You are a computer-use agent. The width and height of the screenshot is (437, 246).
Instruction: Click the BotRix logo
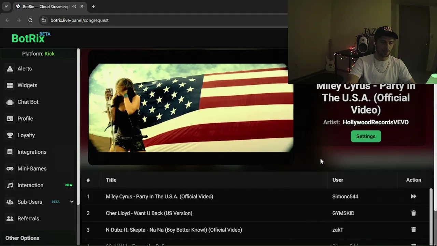[31, 38]
